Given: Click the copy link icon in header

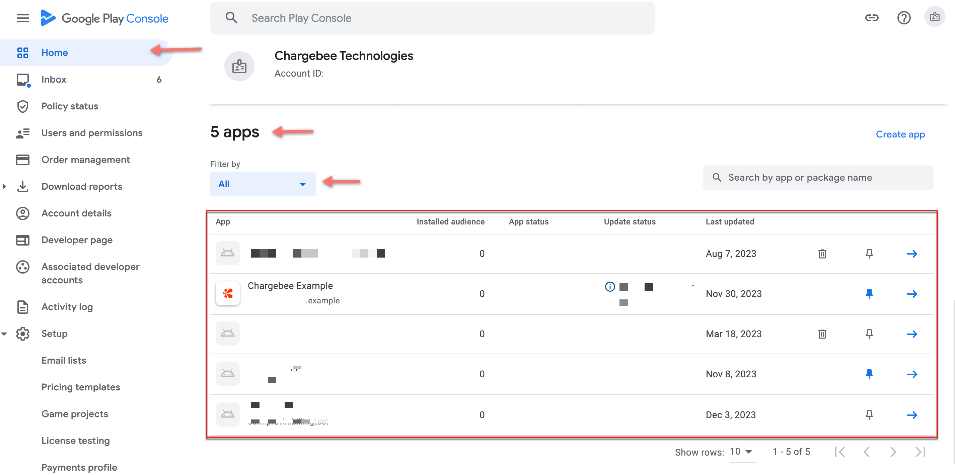Looking at the screenshot, I should pyautogui.click(x=872, y=18).
